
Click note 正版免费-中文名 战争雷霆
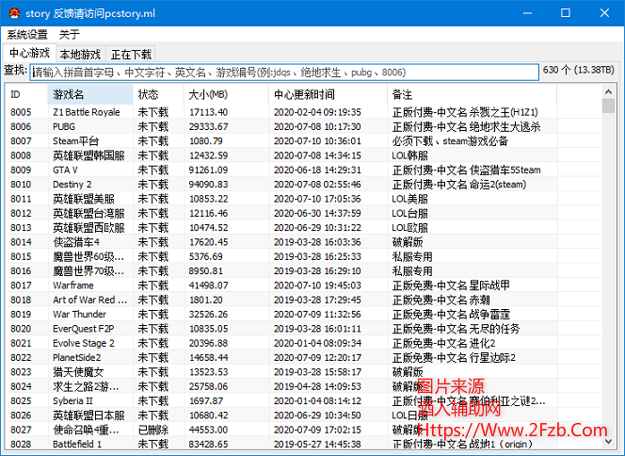click(x=451, y=314)
